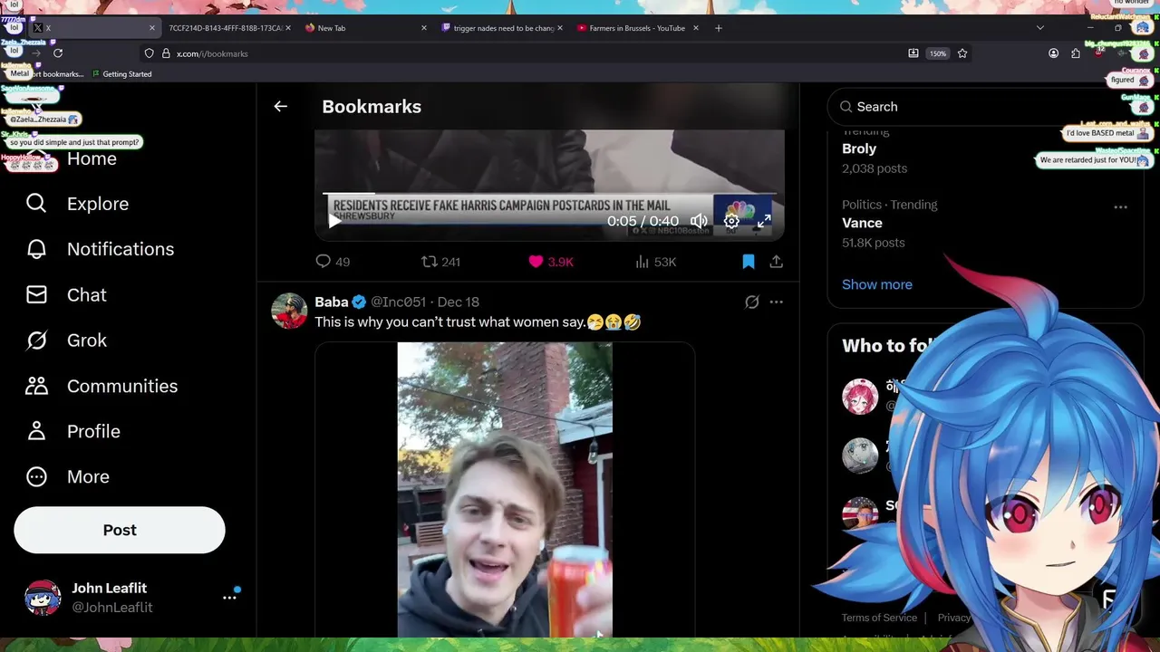Switch to the X browser tab
This screenshot has height=652, width=1160.
(89, 28)
